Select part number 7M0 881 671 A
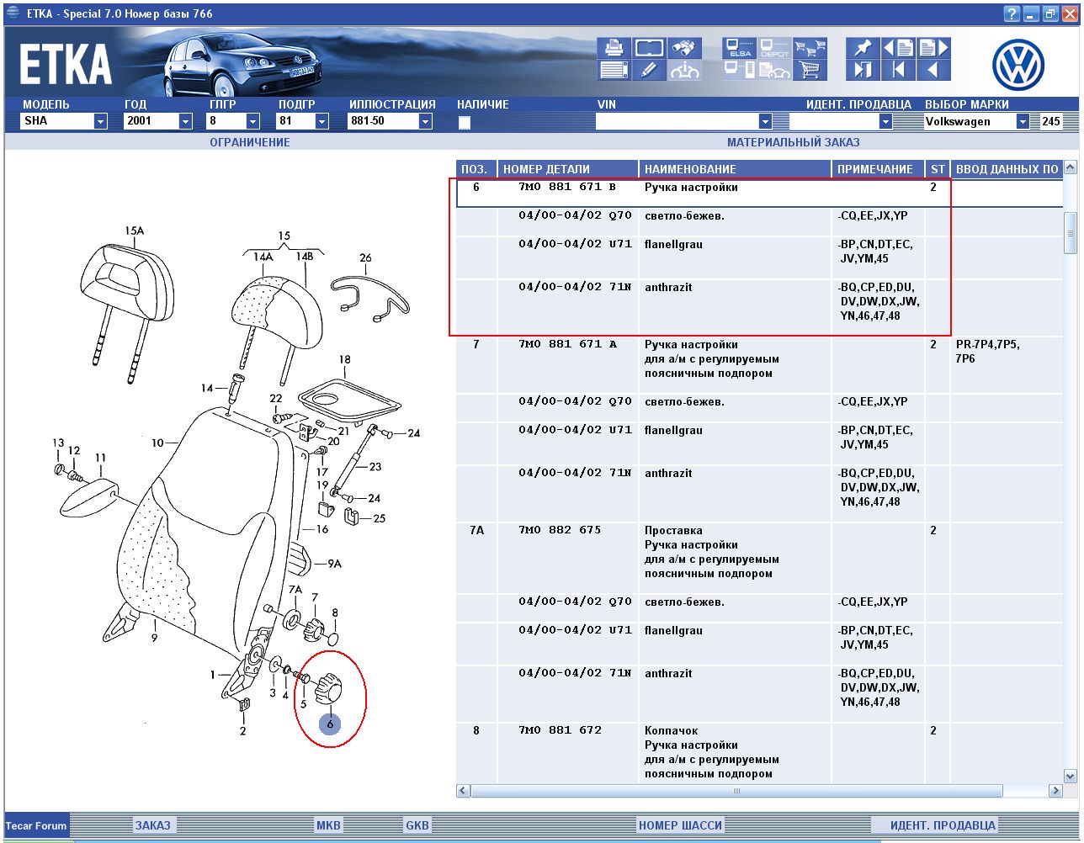The image size is (1084, 843). 567,344
